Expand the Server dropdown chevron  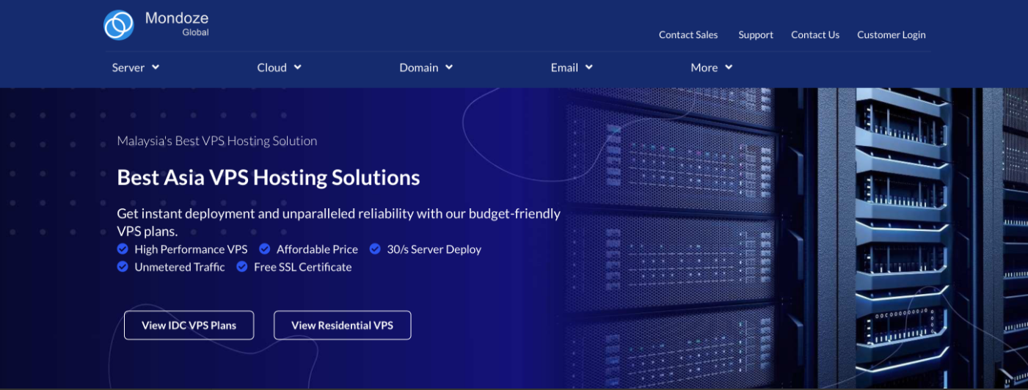point(156,67)
